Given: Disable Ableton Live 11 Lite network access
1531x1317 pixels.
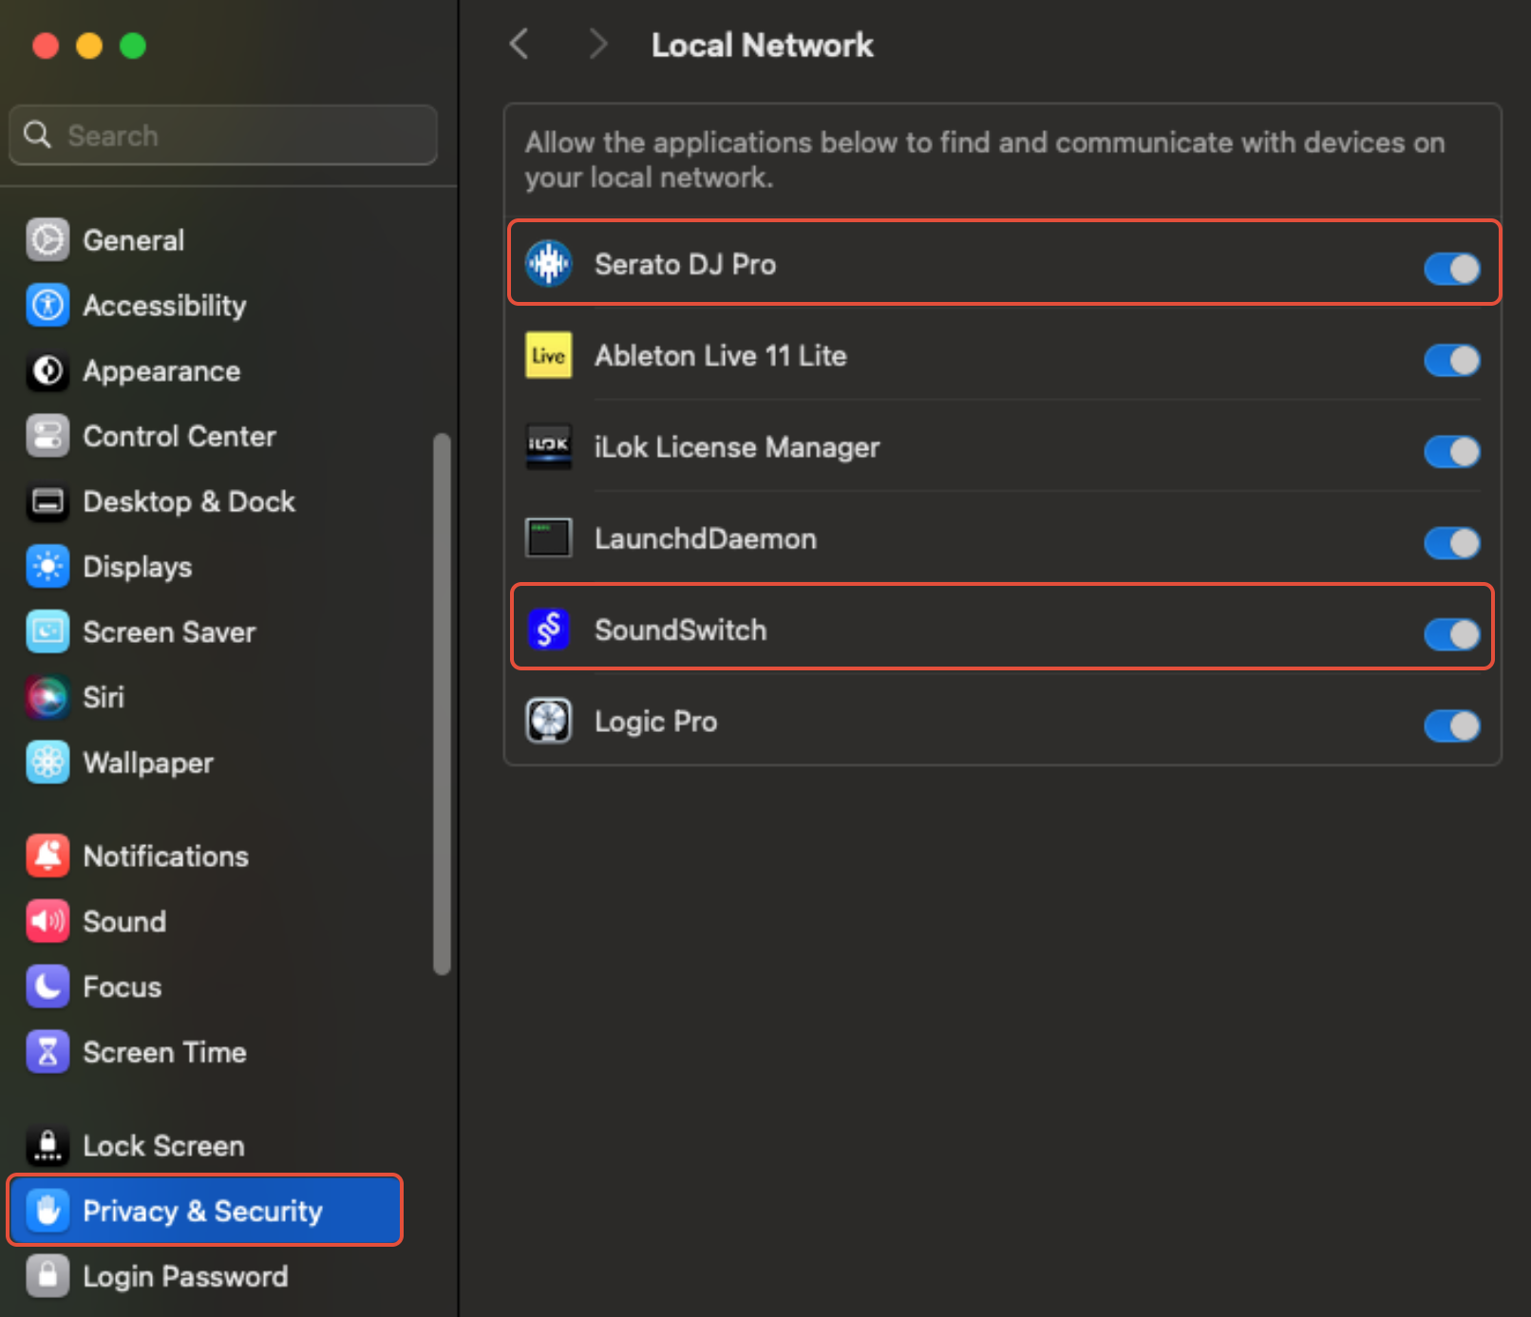Looking at the screenshot, I should coord(1451,360).
